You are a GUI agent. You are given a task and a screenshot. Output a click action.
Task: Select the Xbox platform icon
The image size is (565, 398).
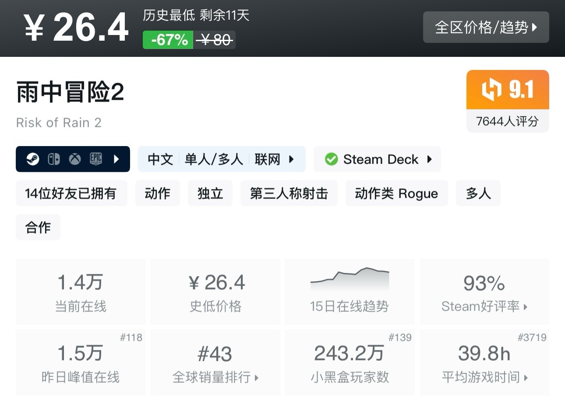pyautogui.click(x=74, y=159)
